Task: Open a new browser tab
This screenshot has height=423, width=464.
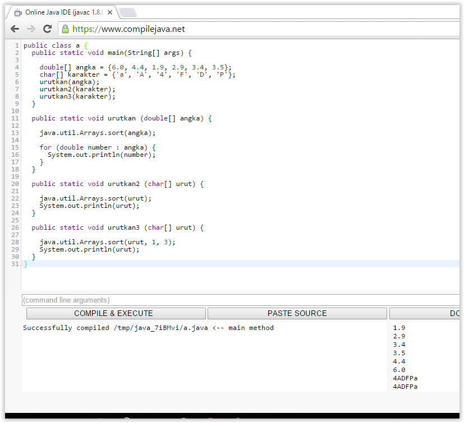Action: (128, 12)
